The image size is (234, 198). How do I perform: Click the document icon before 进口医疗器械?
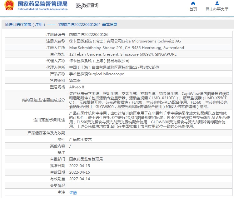(x=7, y=24)
